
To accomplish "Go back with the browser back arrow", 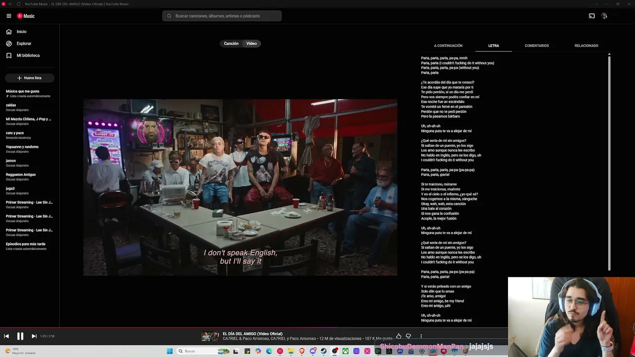I will pos(10,4).
